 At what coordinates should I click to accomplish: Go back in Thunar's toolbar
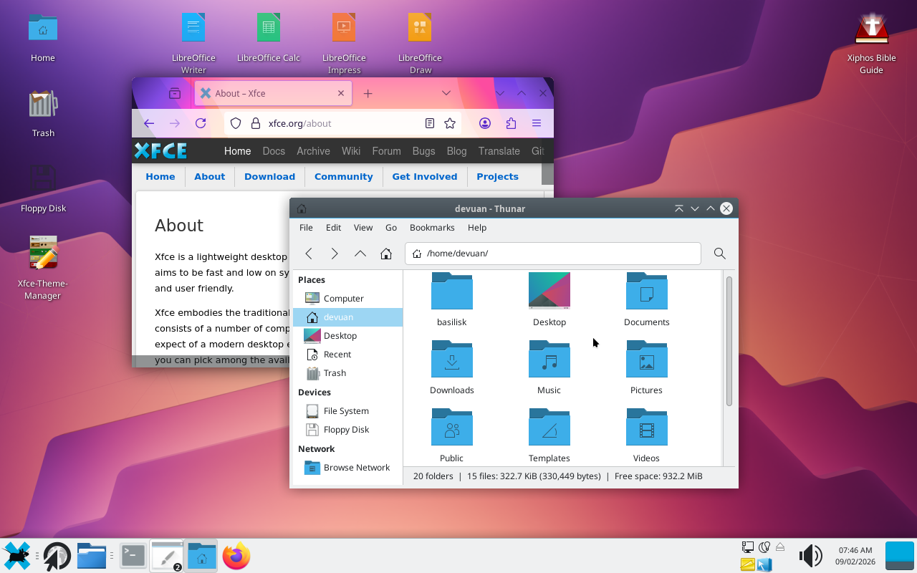(309, 254)
